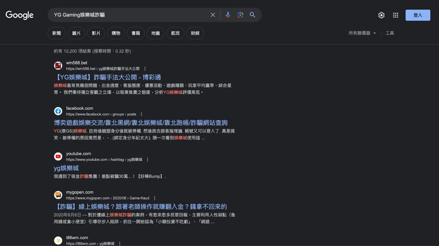Click the win588.bet site name
This screenshot has width=439, height=246.
pyautogui.click(x=77, y=63)
